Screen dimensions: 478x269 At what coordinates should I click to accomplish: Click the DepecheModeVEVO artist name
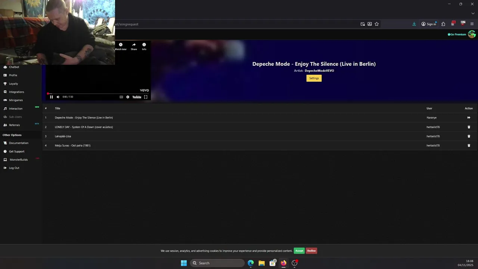coord(319,71)
